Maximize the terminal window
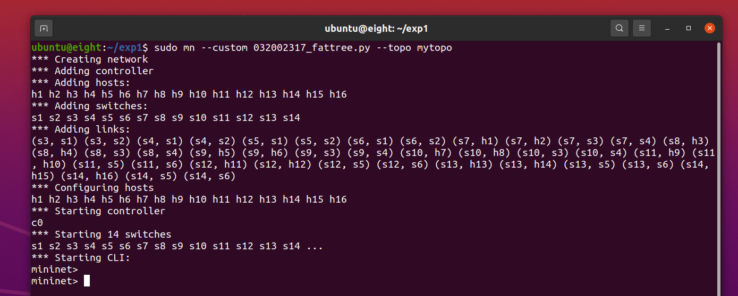 tap(689, 28)
